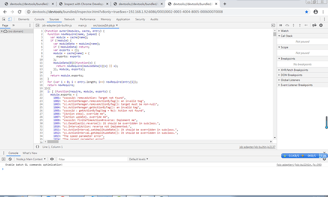
Task: Follow jsb-builtin.js:2137 link in status bar
Action: (x=257, y=147)
